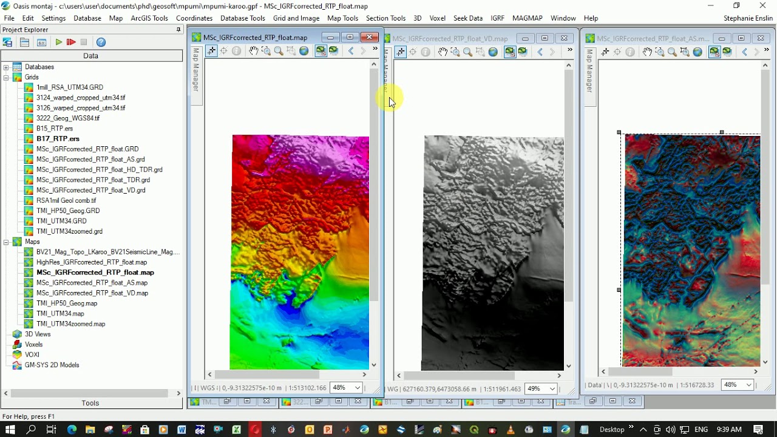
Task: Open the 49% zoom dropdown in RTP_float_VD map
Action: coord(552,388)
